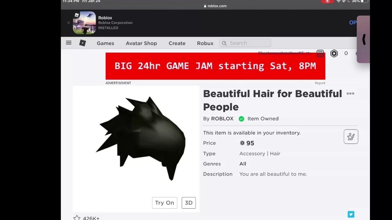Click the battery indicator in status bar

pyautogui.click(x=364, y=1)
